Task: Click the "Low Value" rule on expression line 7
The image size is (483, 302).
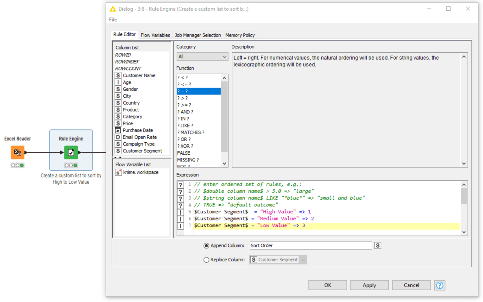Action: click(x=250, y=225)
